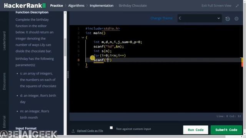Image resolution: width=246 pixels, height=138 pixels.
Task: Click the closing brace on line 9
Action: tap(86, 65)
